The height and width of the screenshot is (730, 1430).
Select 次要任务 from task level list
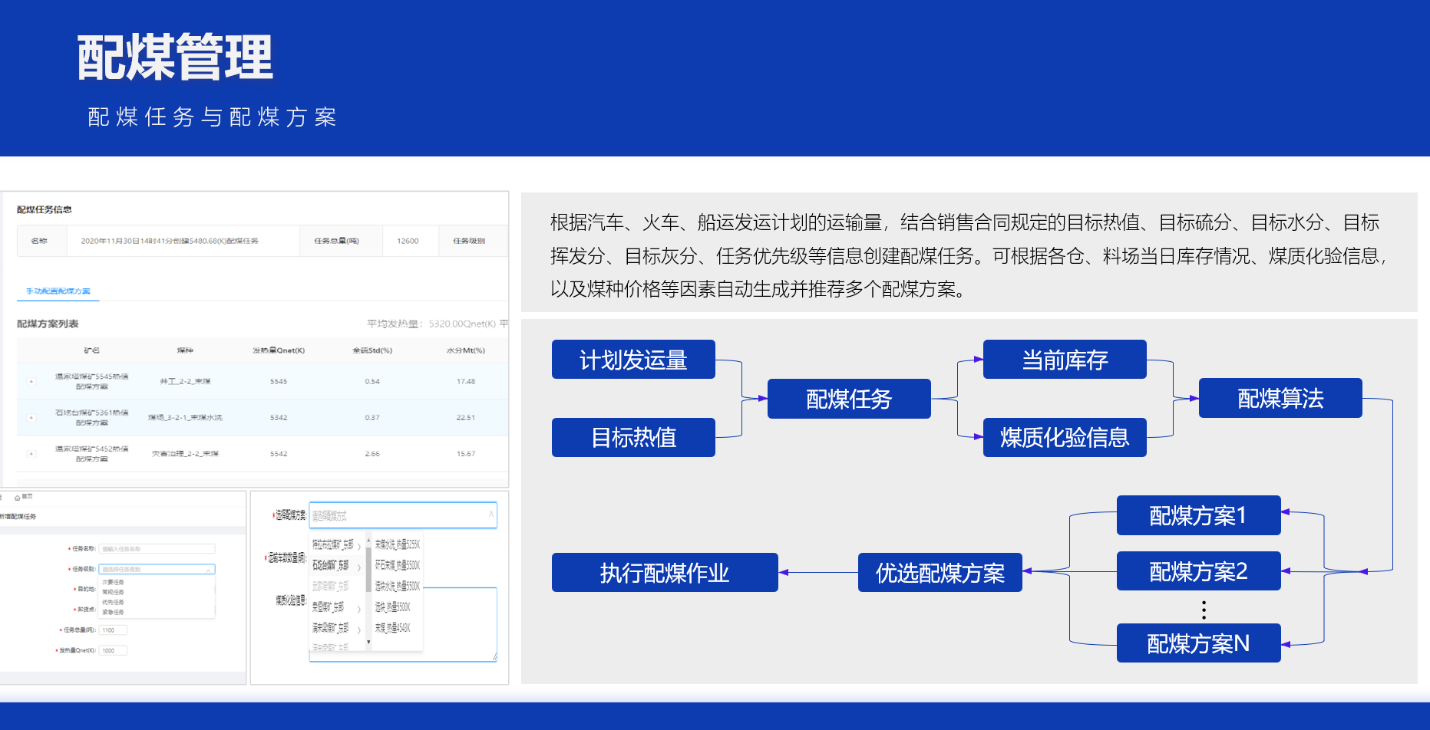point(114,582)
